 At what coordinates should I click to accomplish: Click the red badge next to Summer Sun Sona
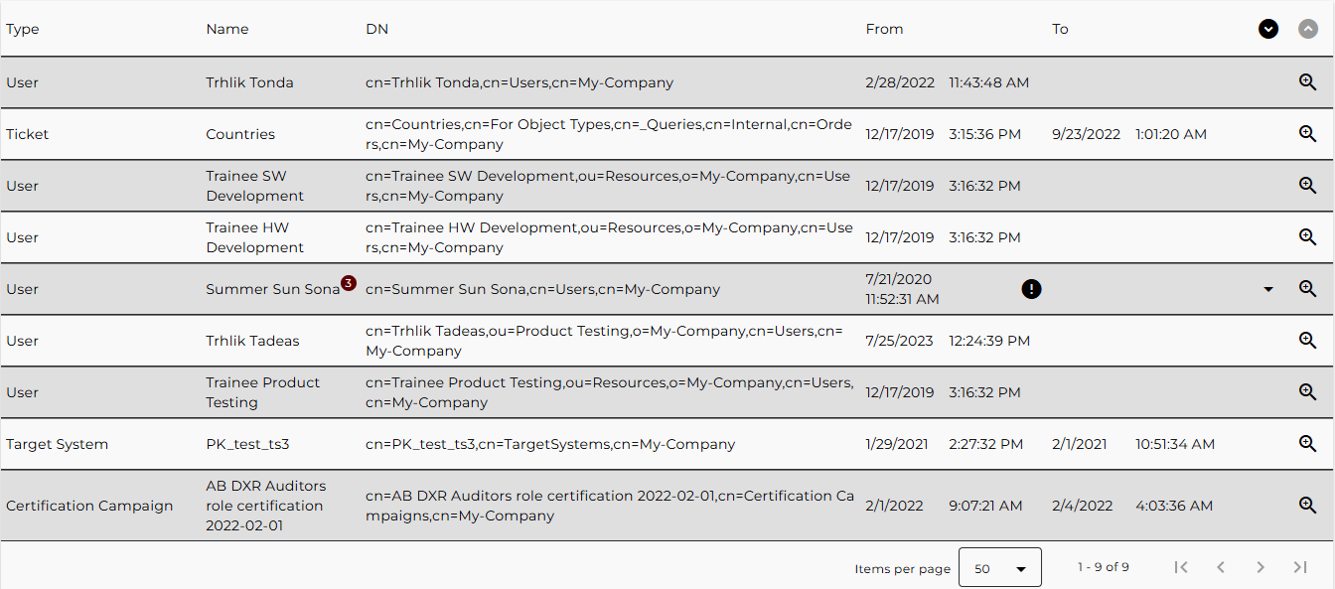pos(348,282)
